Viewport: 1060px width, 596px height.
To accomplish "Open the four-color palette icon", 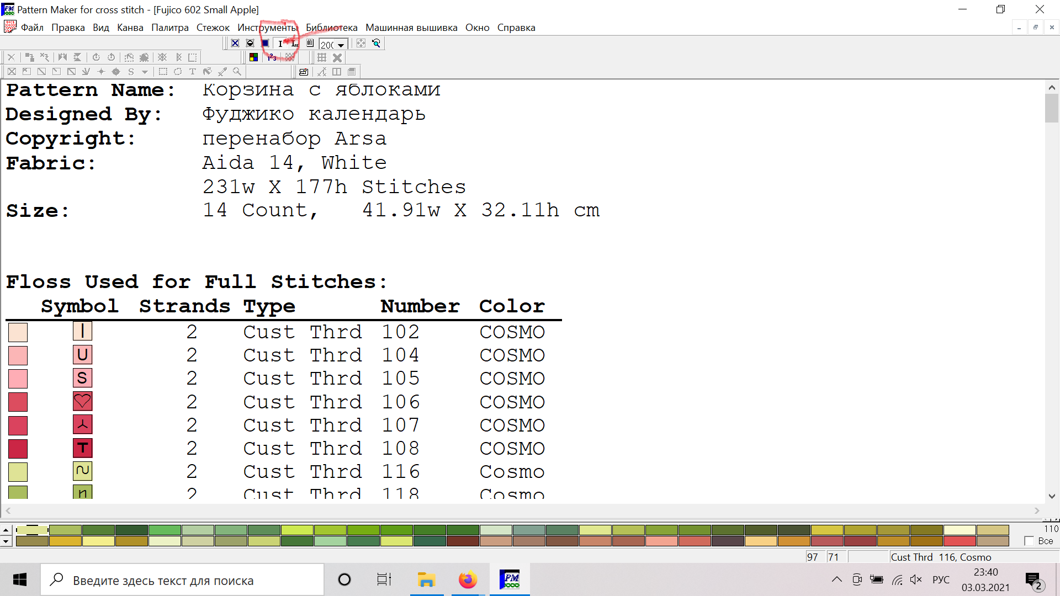I will [x=253, y=57].
